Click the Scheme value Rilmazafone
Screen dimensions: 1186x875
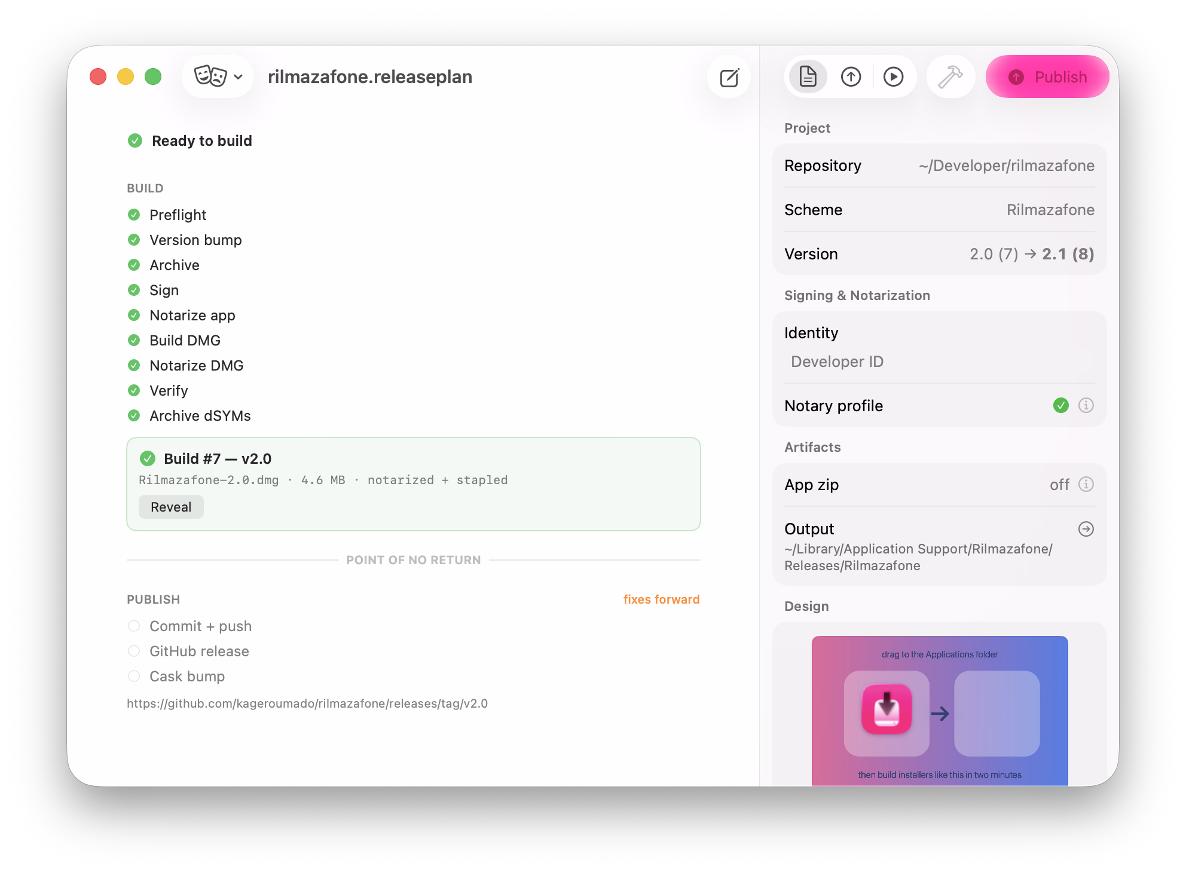(1050, 210)
